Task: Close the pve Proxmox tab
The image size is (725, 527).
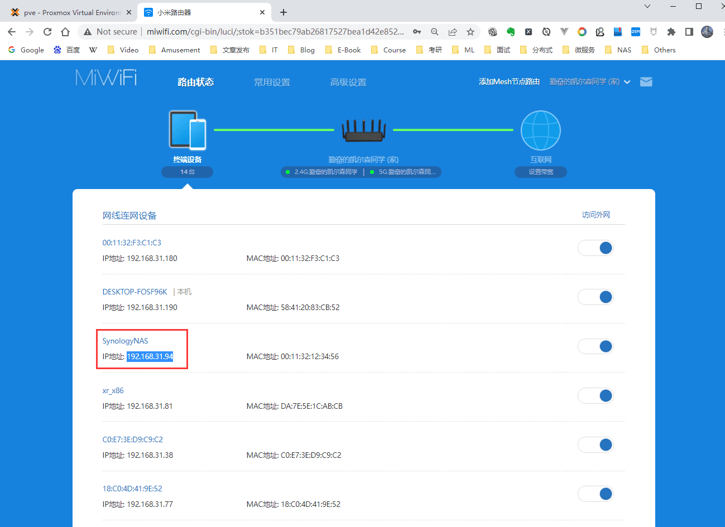Action: click(129, 12)
